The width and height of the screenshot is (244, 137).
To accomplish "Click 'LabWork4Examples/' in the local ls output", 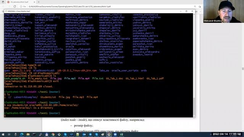I will point(26,97).
